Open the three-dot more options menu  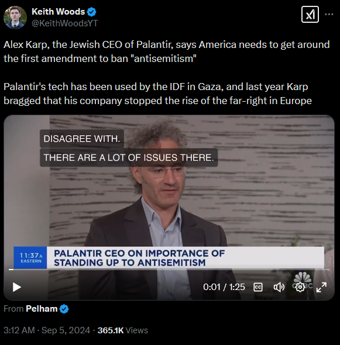(x=329, y=14)
